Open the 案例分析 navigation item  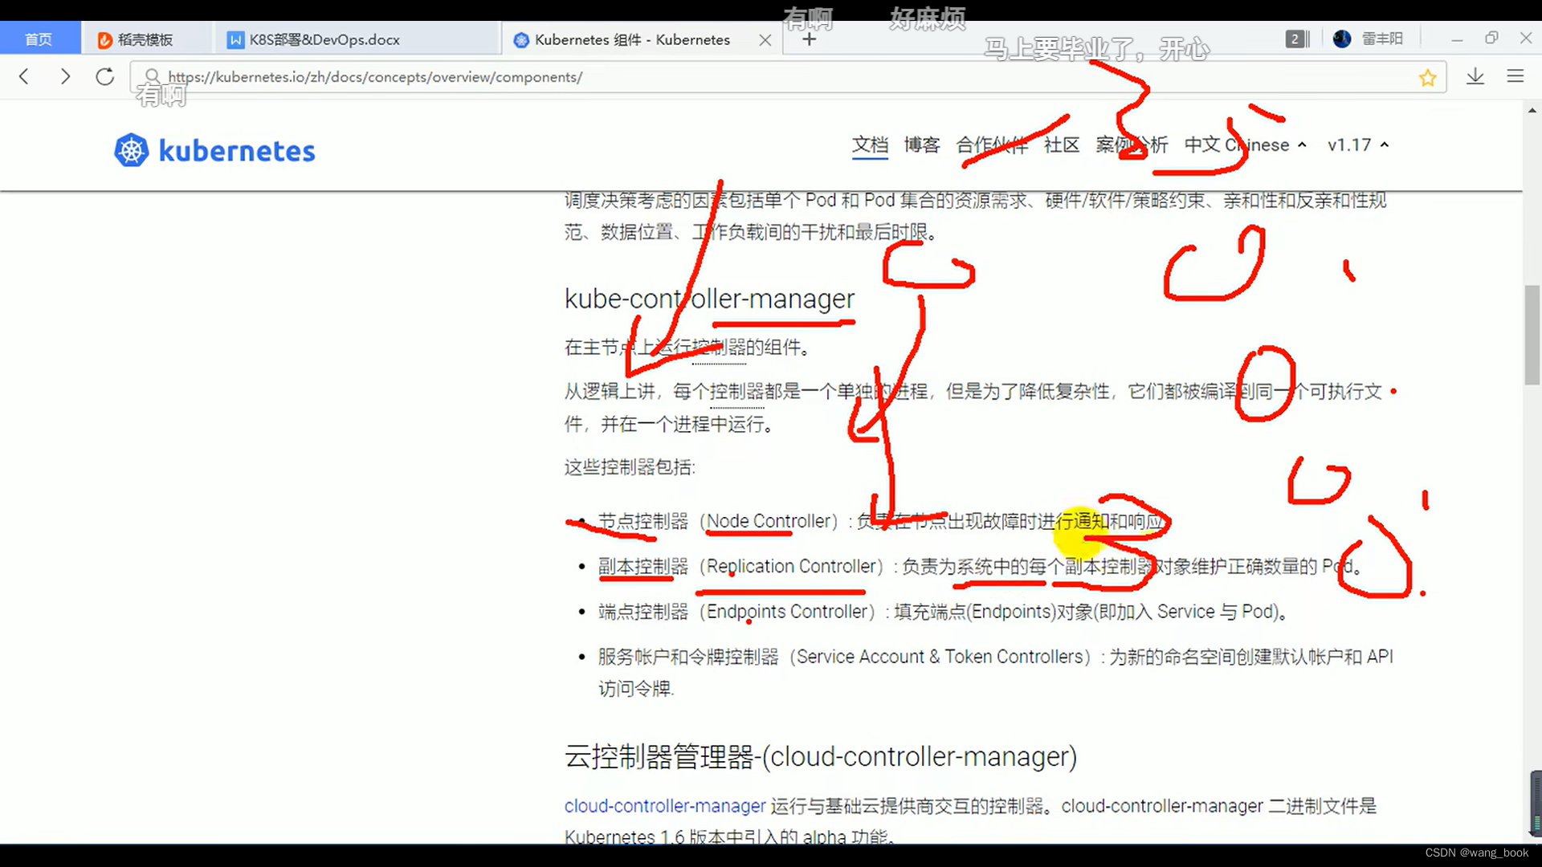[x=1132, y=145]
